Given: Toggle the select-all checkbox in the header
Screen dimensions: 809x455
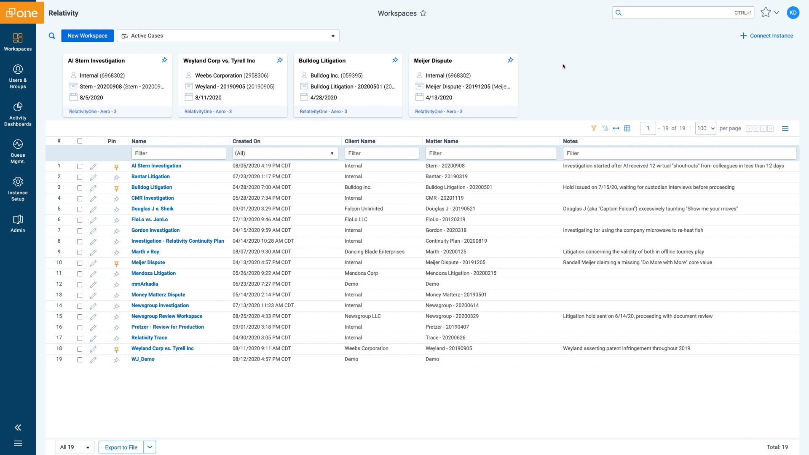Looking at the screenshot, I should point(80,141).
